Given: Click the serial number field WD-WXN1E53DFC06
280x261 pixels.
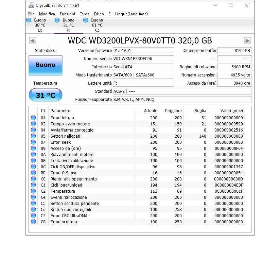Looking at the screenshot, I should tap(143, 59).
